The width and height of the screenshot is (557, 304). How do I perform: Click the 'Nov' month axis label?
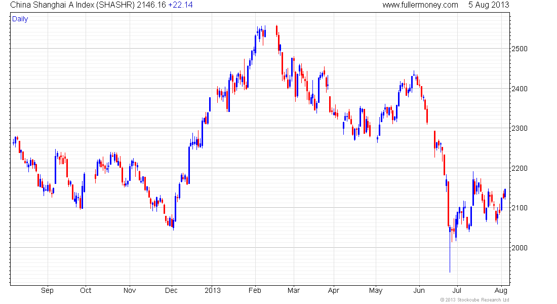click(x=130, y=290)
